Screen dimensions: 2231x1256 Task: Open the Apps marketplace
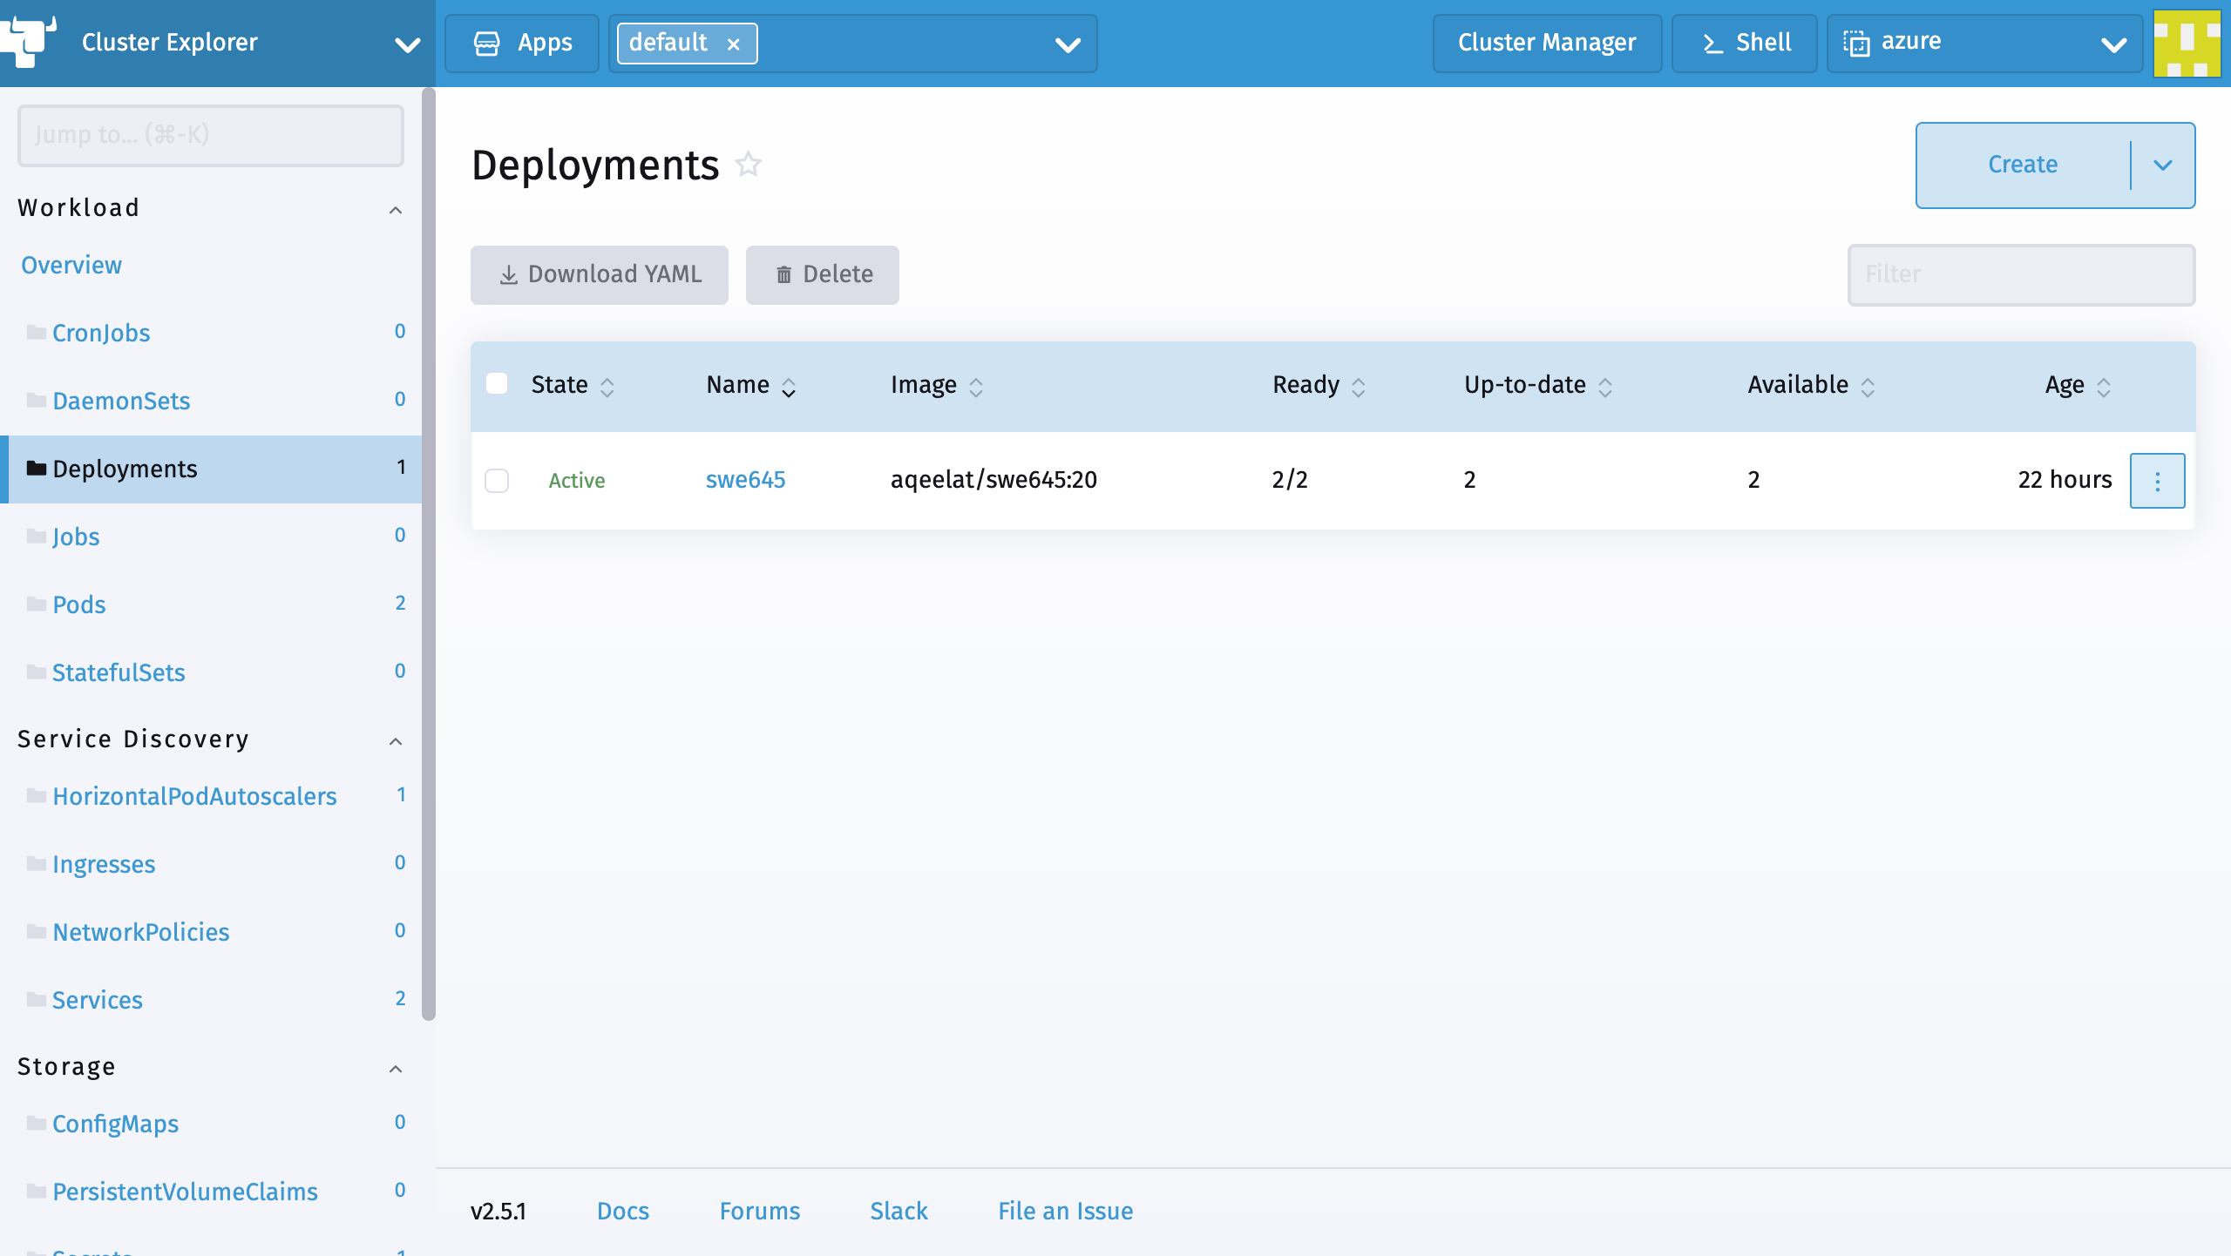[x=522, y=43]
